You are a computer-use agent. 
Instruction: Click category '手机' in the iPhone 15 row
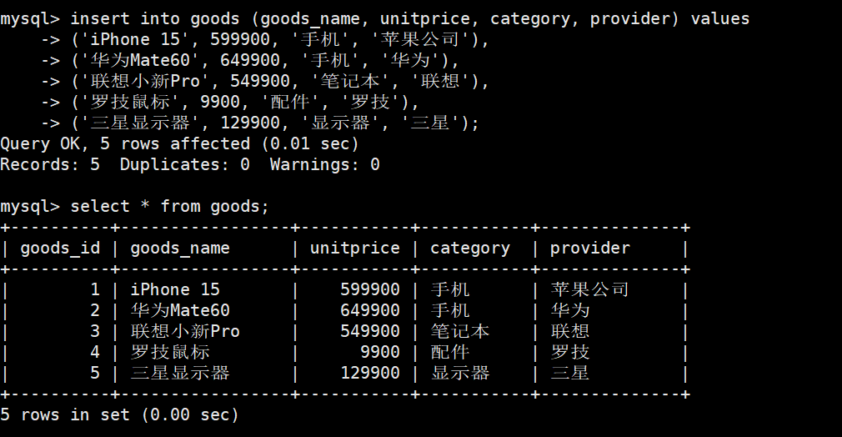[x=450, y=289]
